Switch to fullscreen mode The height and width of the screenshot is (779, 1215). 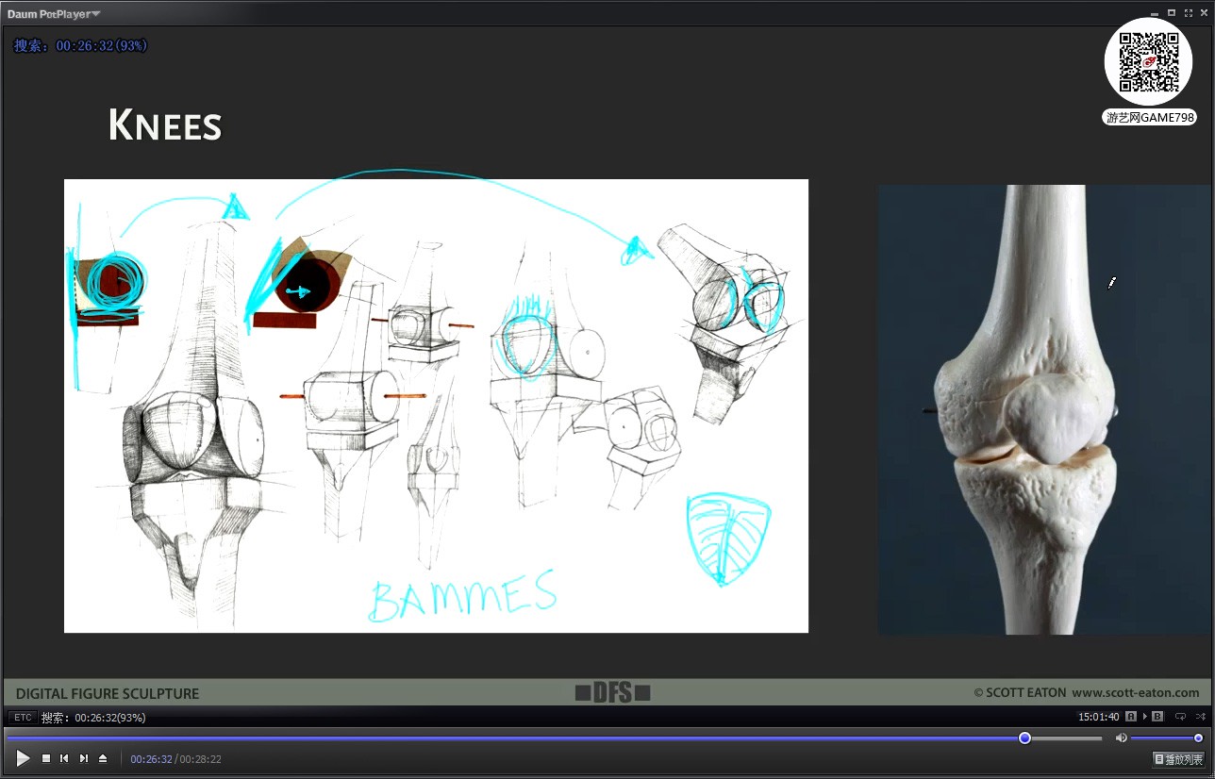click(x=1188, y=13)
